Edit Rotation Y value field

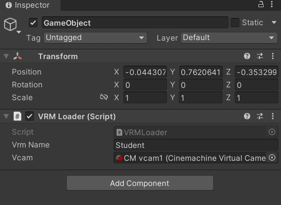tap(201, 85)
